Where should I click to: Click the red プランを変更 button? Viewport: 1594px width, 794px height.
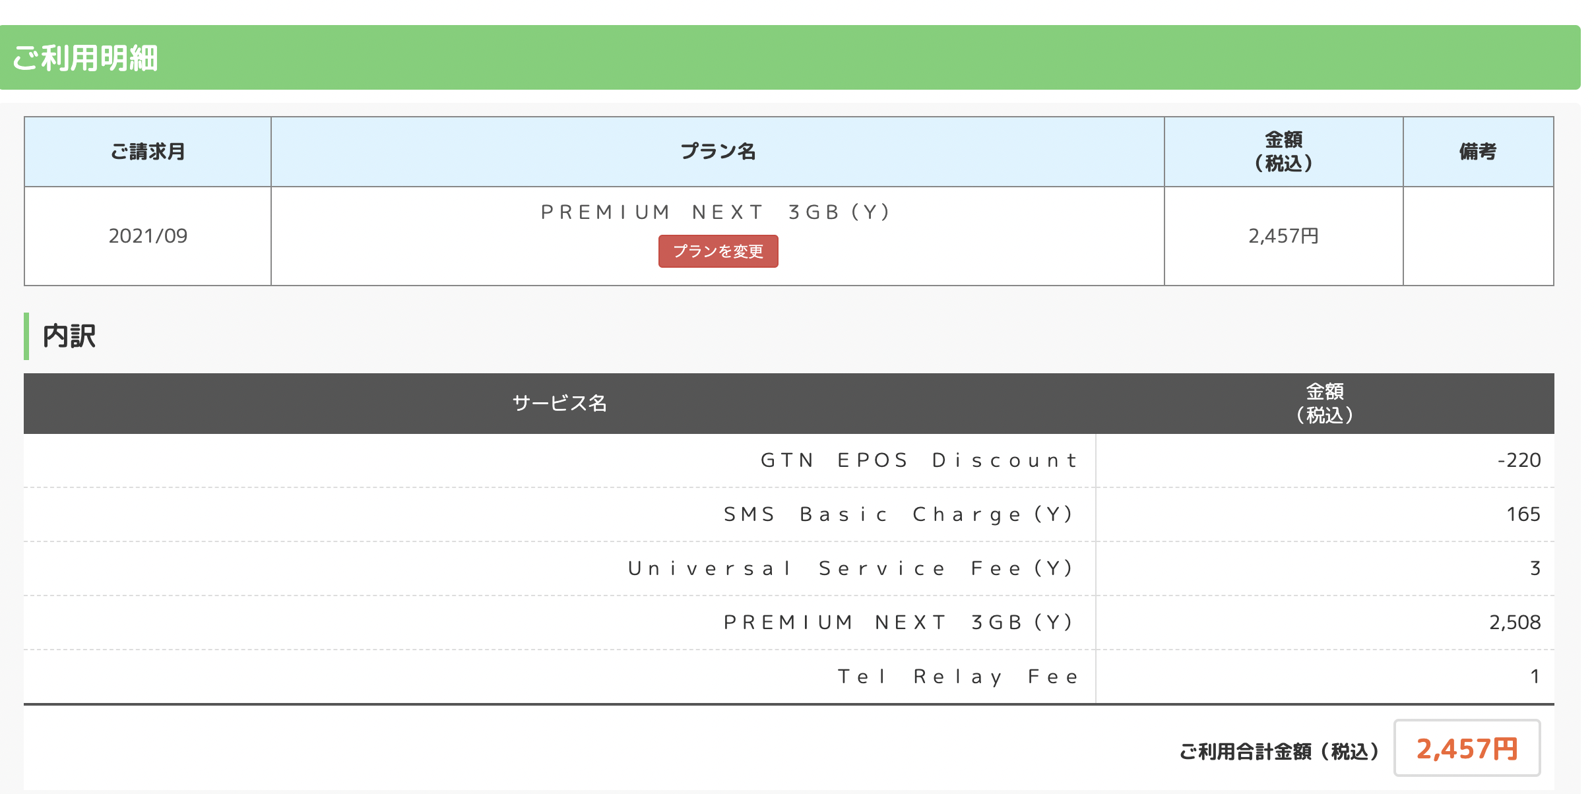(718, 251)
